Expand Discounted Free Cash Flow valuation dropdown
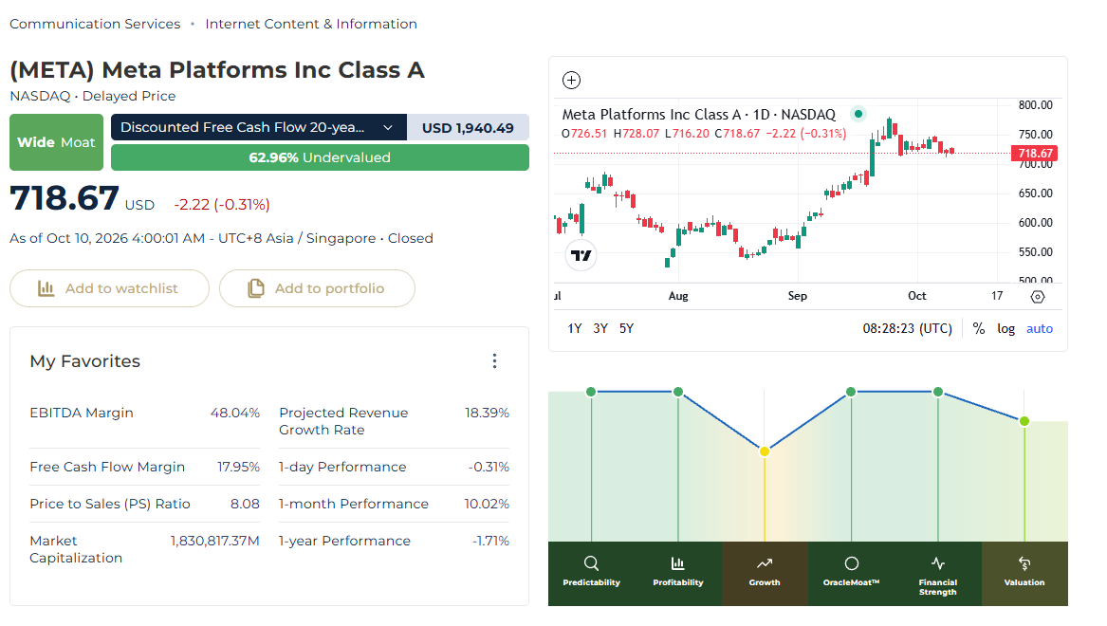 point(259,127)
